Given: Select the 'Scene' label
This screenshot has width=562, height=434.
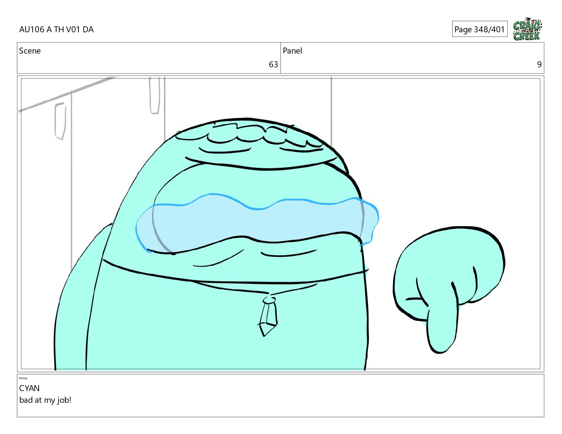Looking at the screenshot, I should 30,51.
